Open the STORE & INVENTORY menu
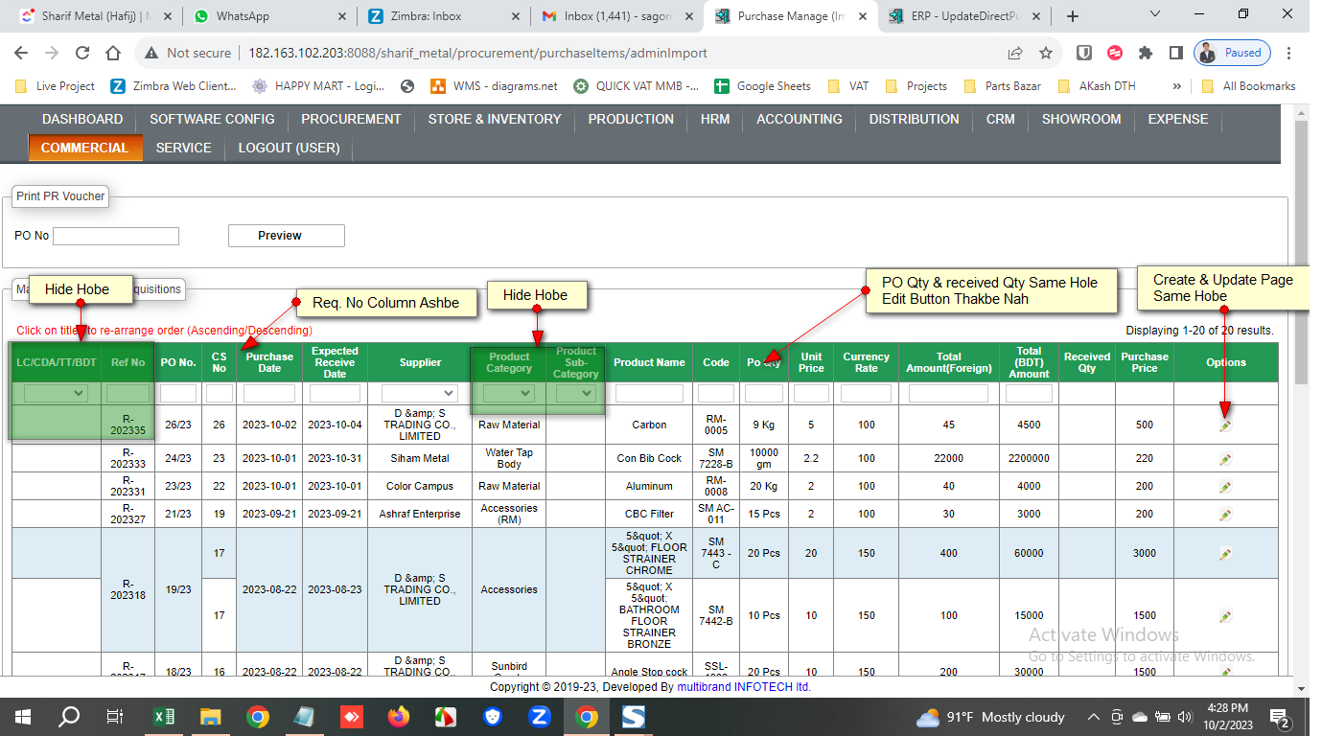1322x736 pixels. 495,119
